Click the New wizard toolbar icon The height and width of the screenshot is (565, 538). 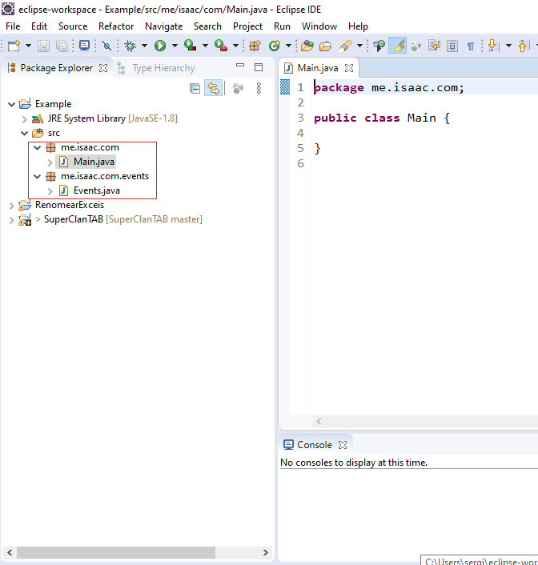14,46
